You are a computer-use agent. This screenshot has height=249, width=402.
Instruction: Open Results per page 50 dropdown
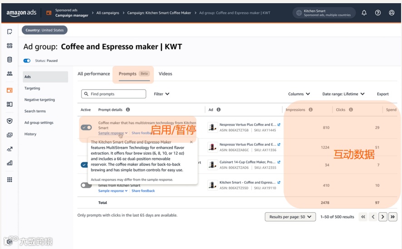click(290, 217)
